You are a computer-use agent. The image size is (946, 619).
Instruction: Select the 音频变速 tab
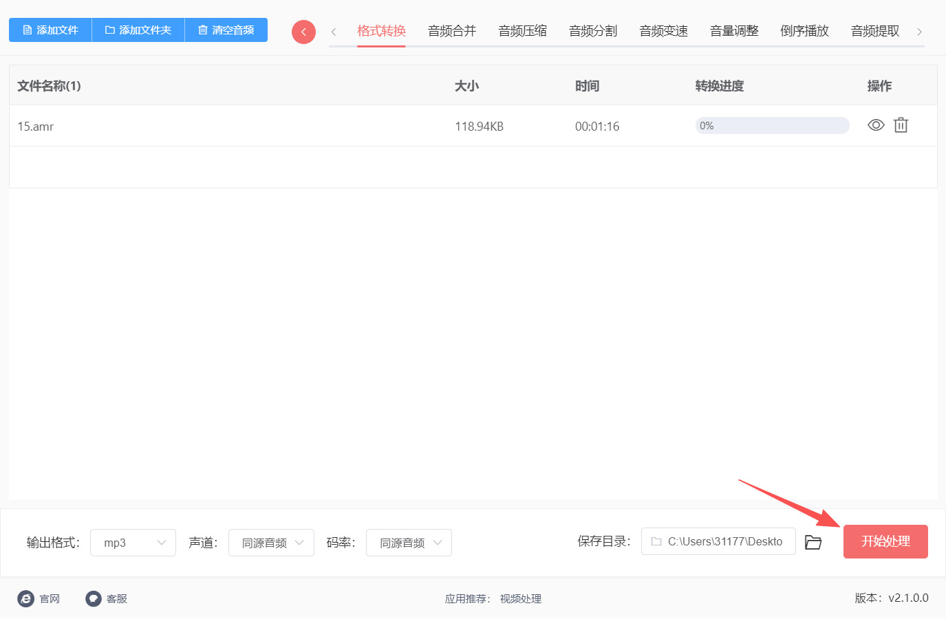pyautogui.click(x=664, y=31)
